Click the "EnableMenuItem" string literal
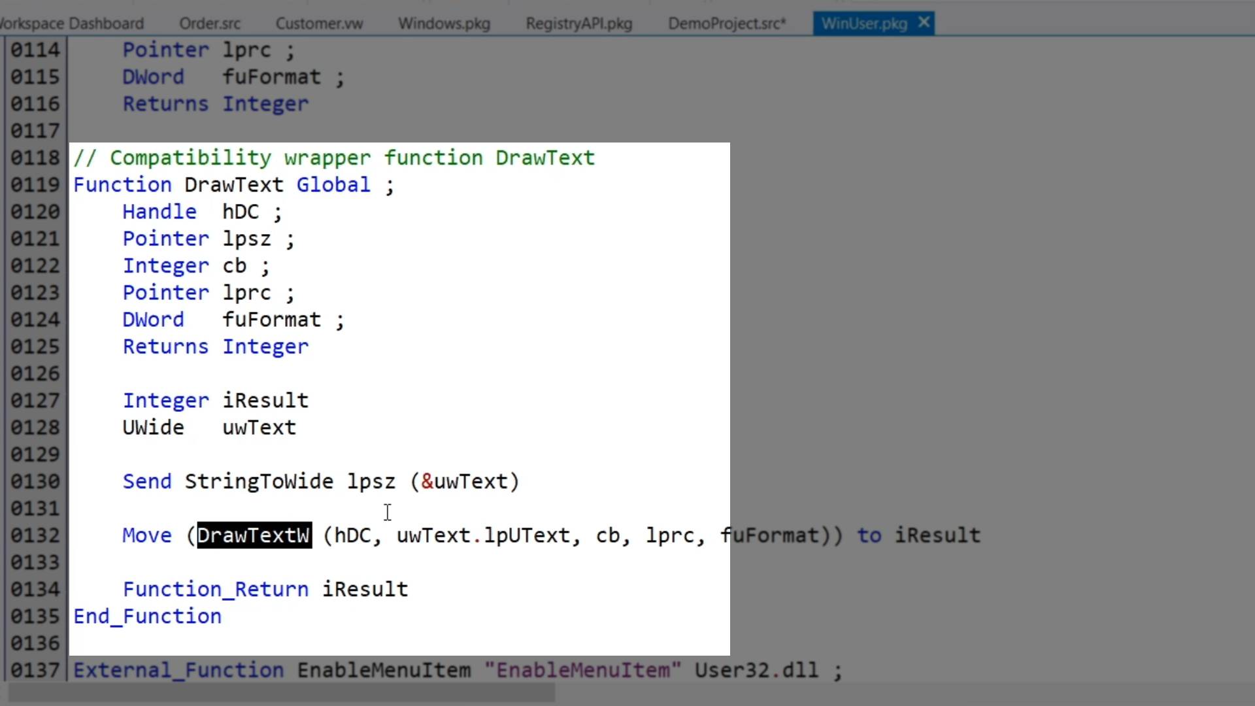This screenshot has height=706, width=1255. (x=582, y=671)
